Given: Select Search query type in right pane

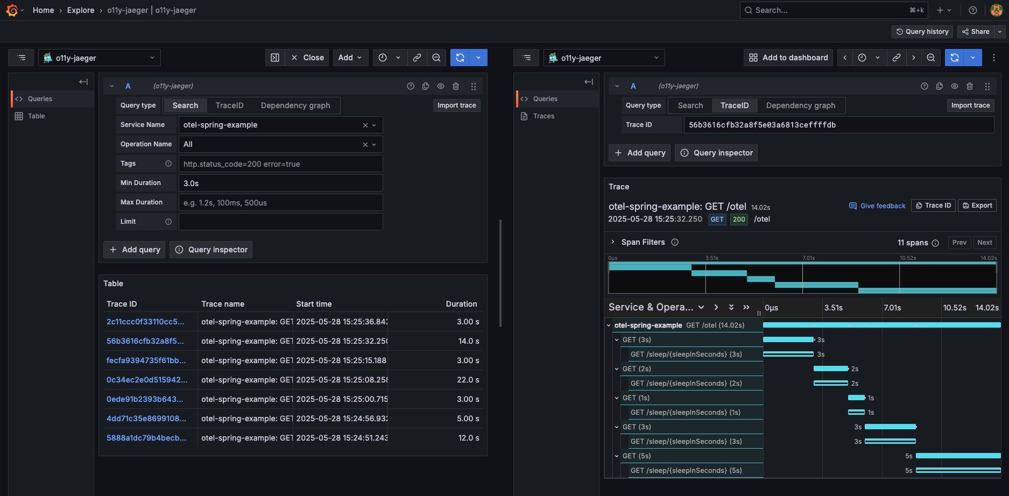Looking at the screenshot, I should pyautogui.click(x=690, y=105).
